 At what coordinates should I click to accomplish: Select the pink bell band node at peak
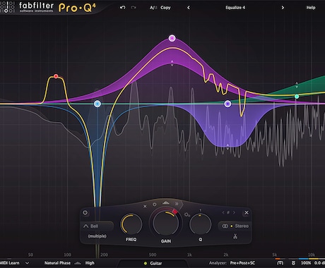(x=172, y=38)
